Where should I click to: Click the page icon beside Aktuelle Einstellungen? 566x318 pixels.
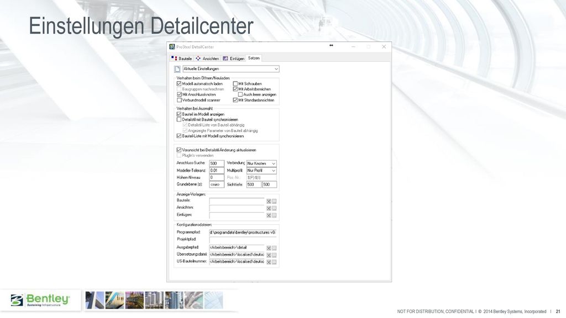[x=177, y=69]
